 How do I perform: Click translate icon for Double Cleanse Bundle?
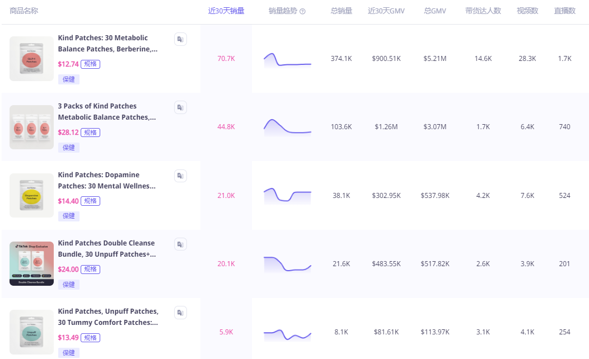coord(180,244)
